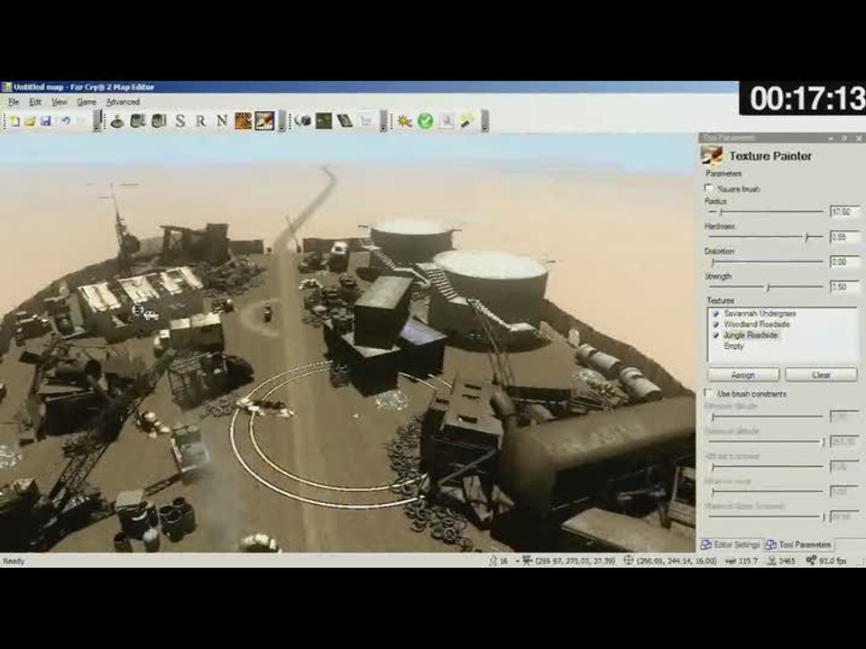Enable the Square brush checkbox
Screen dimensions: 866x649
709,188
